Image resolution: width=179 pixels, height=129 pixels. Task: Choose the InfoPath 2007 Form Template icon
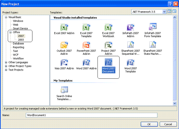click(x=153, y=27)
